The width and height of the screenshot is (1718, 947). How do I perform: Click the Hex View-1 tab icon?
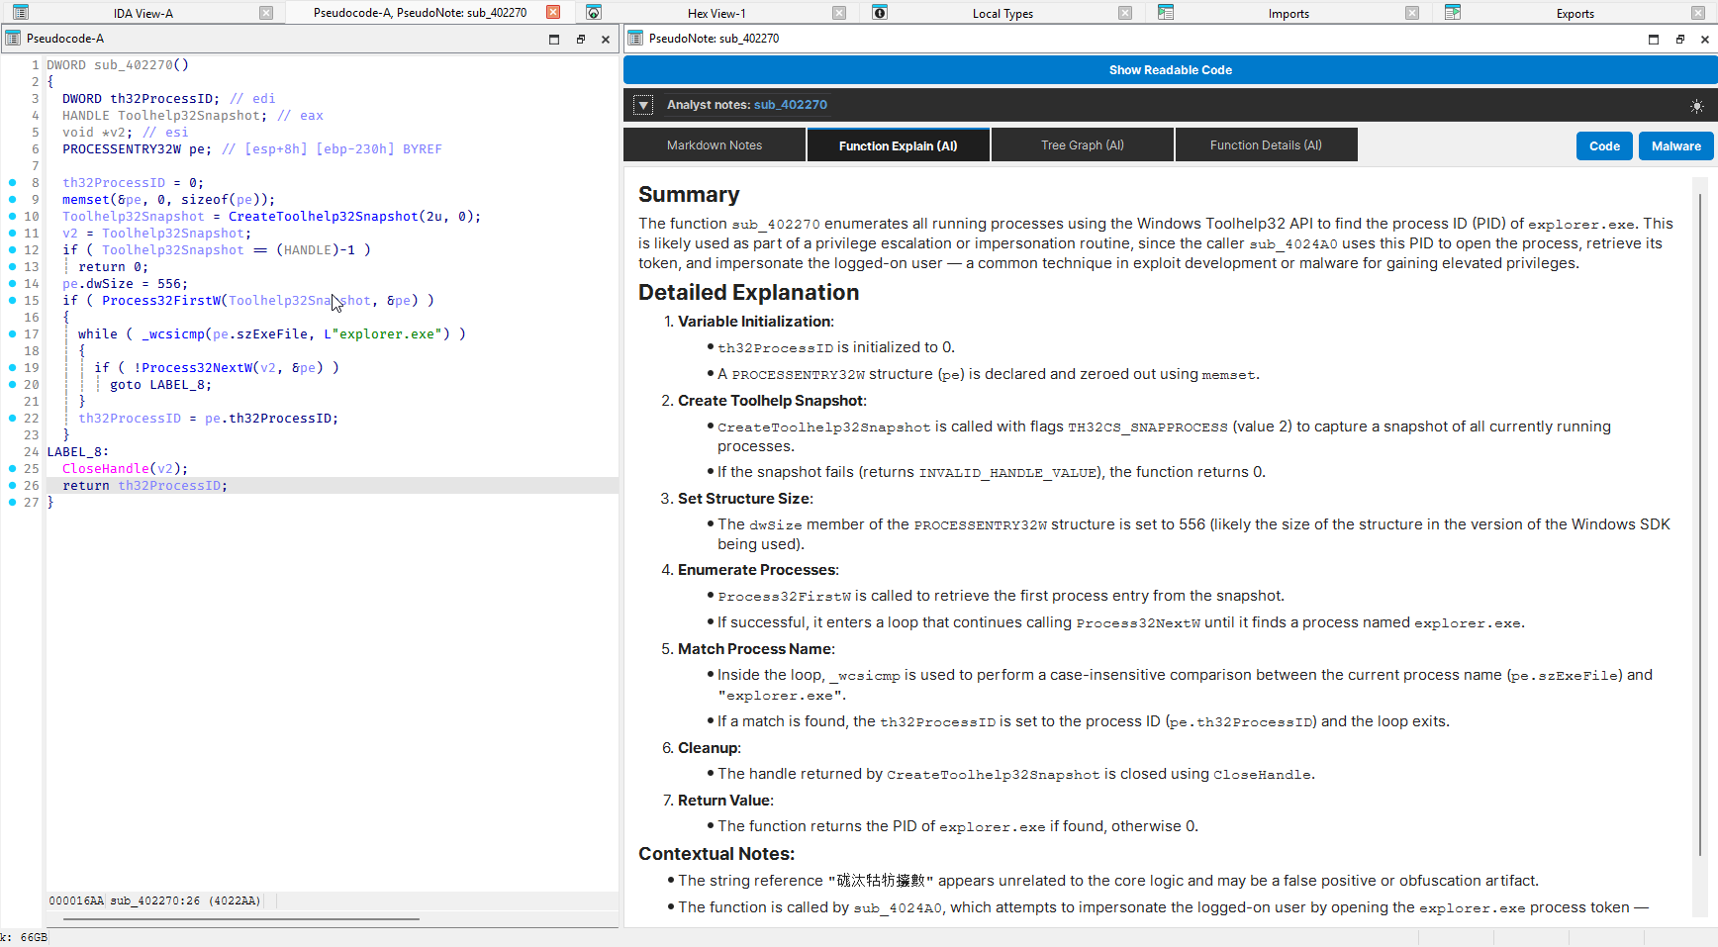[594, 13]
